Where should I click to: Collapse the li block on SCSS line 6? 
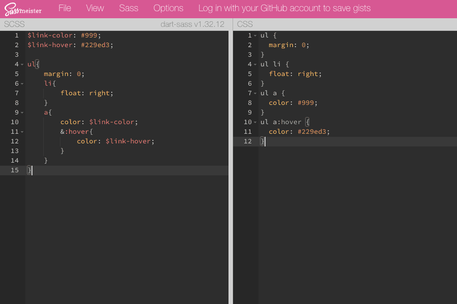point(22,83)
